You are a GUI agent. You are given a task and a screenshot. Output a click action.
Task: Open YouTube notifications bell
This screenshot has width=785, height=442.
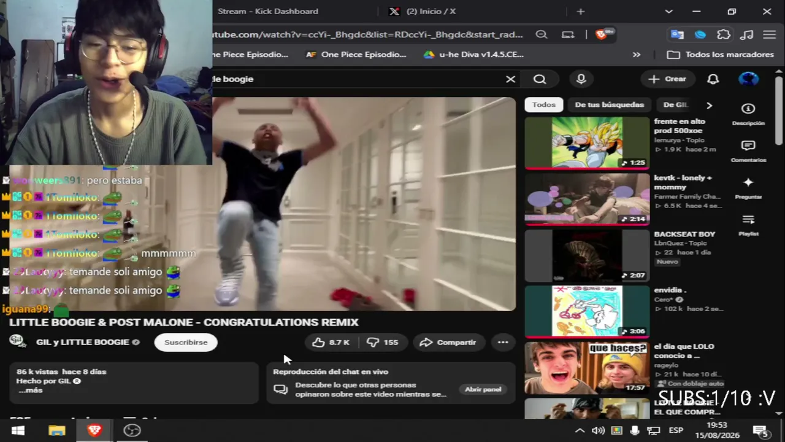click(x=713, y=79)
